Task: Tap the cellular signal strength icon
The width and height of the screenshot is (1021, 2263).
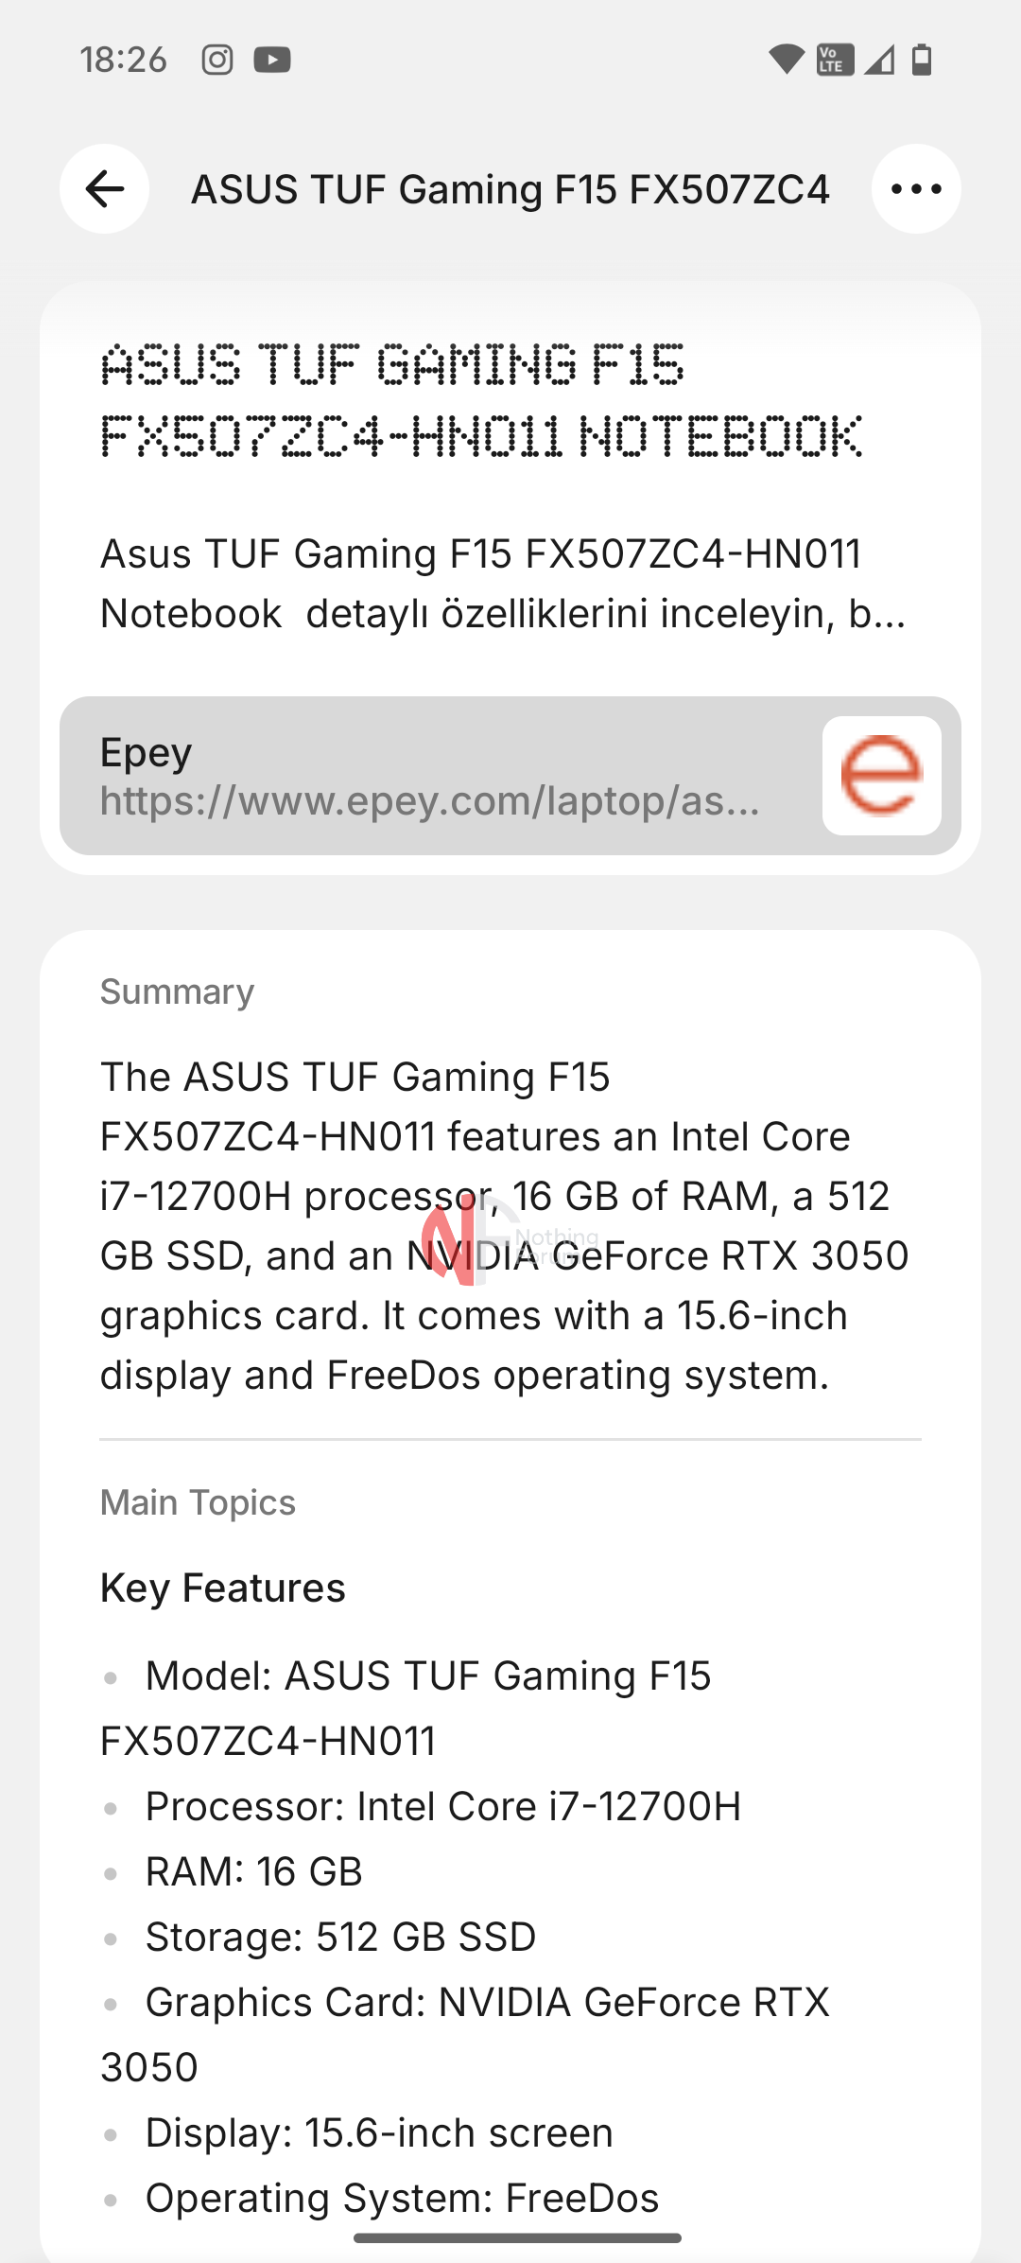Action: (x=879, y=60)
